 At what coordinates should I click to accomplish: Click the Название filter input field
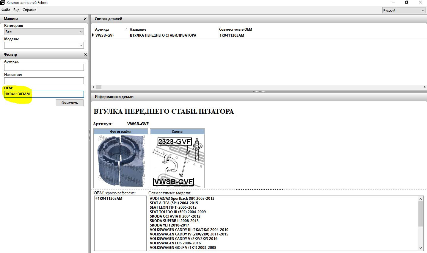point(44,81)
